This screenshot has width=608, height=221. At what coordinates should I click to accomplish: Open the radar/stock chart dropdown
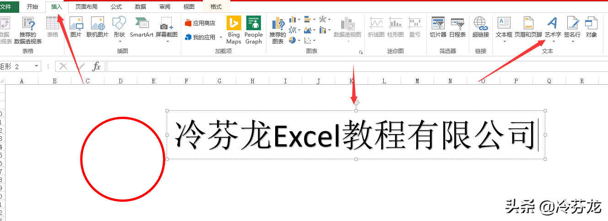coord(325,20)
